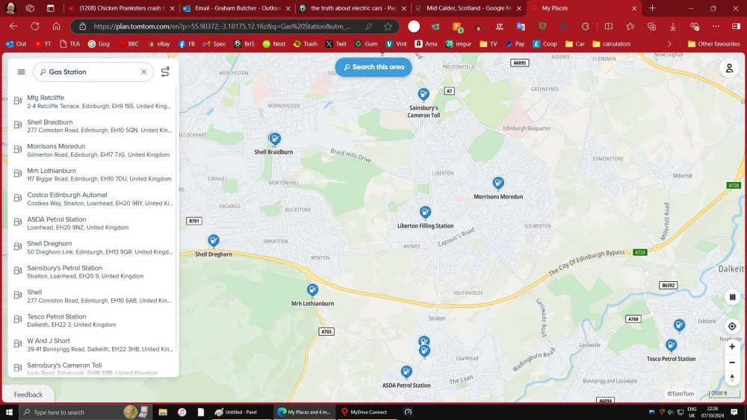Open the TV bookmarks folder
The image size is (747, 420).
click(489, 44)
